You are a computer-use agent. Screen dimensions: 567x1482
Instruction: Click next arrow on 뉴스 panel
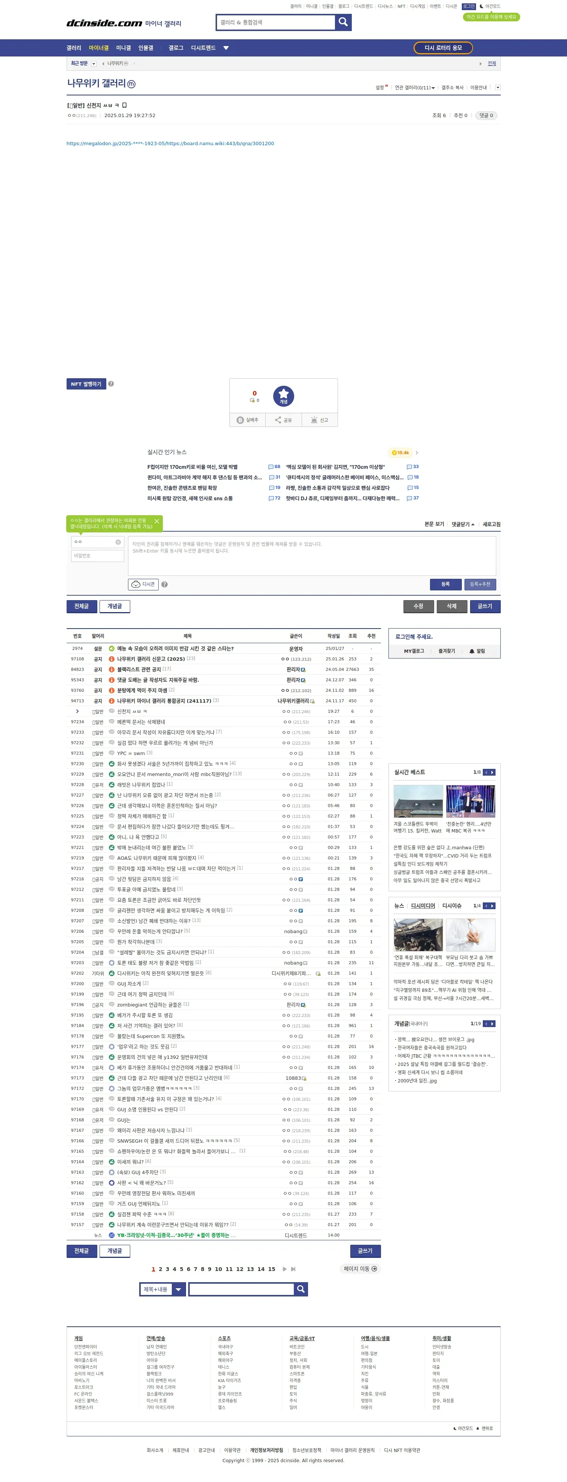pos(492,905)
